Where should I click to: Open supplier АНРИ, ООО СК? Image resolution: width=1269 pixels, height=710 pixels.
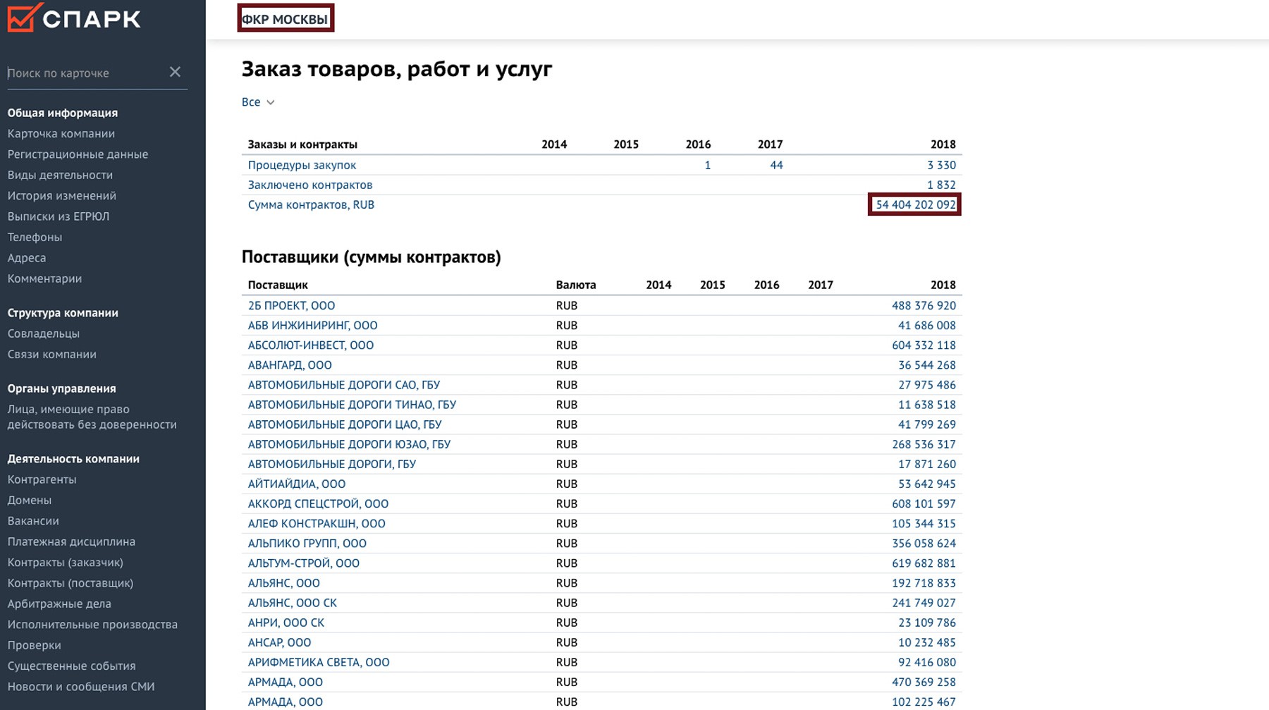(x=286, y=623)
